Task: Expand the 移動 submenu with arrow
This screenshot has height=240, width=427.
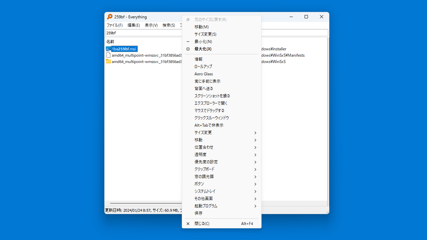Action: coord(222,140)
